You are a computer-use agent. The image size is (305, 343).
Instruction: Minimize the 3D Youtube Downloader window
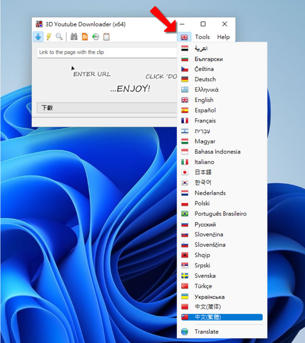(x=182, y=24)
